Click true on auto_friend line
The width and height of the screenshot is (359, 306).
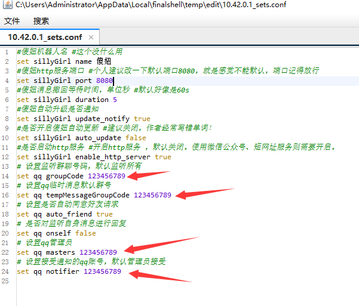click(105, 214)
